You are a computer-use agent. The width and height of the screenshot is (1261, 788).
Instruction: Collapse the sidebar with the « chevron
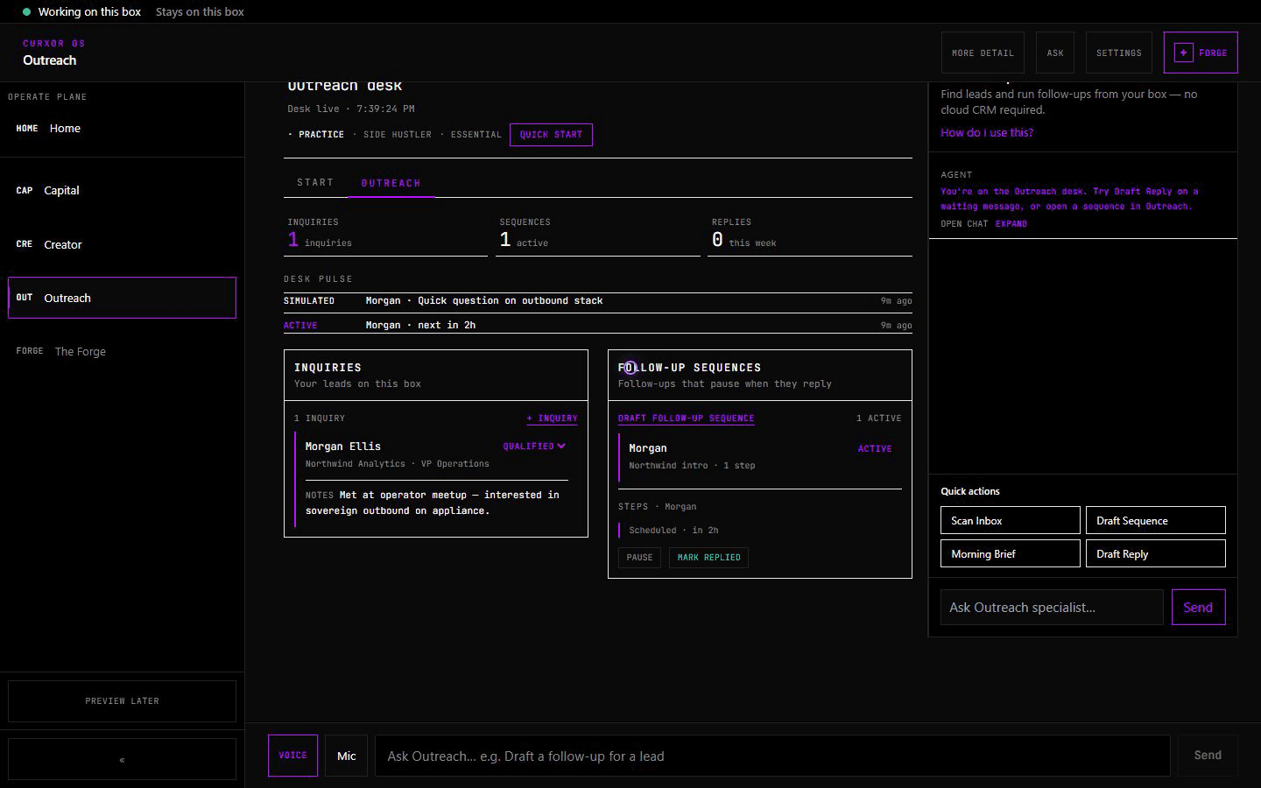122,759
